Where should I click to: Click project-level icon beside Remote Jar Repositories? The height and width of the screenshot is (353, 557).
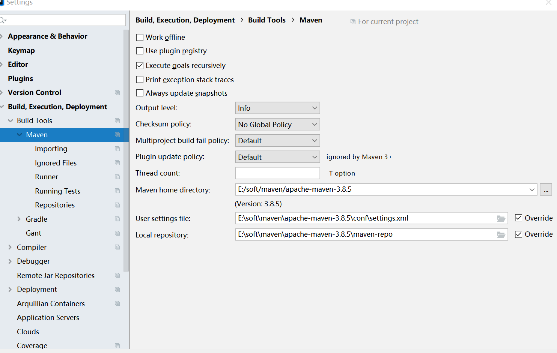pos(117,275)
